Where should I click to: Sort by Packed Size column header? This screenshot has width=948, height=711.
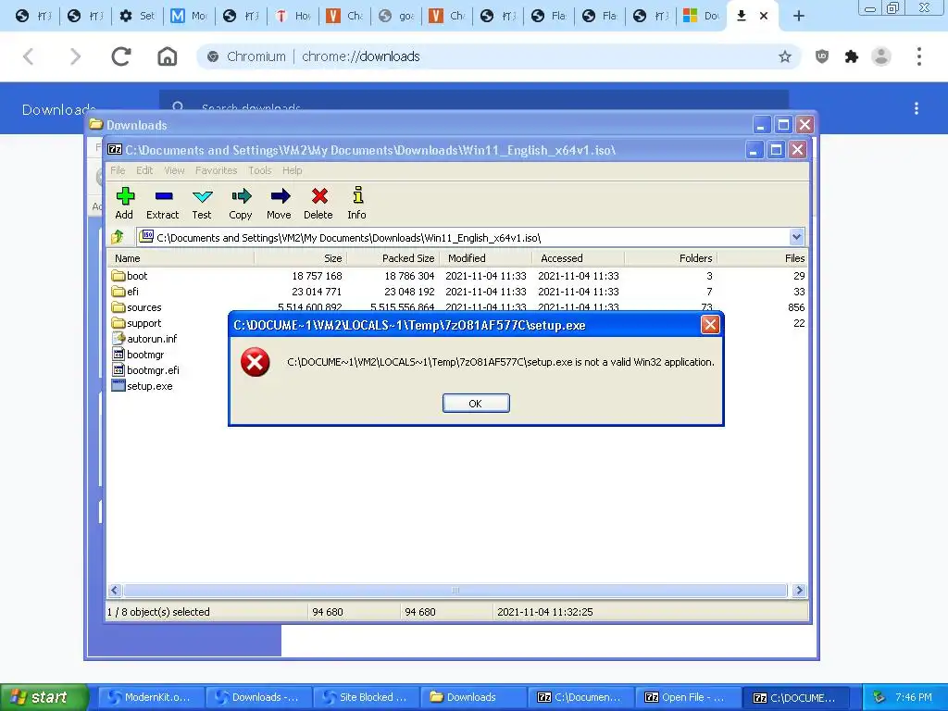pyautogui.click(x=393, y=258)
